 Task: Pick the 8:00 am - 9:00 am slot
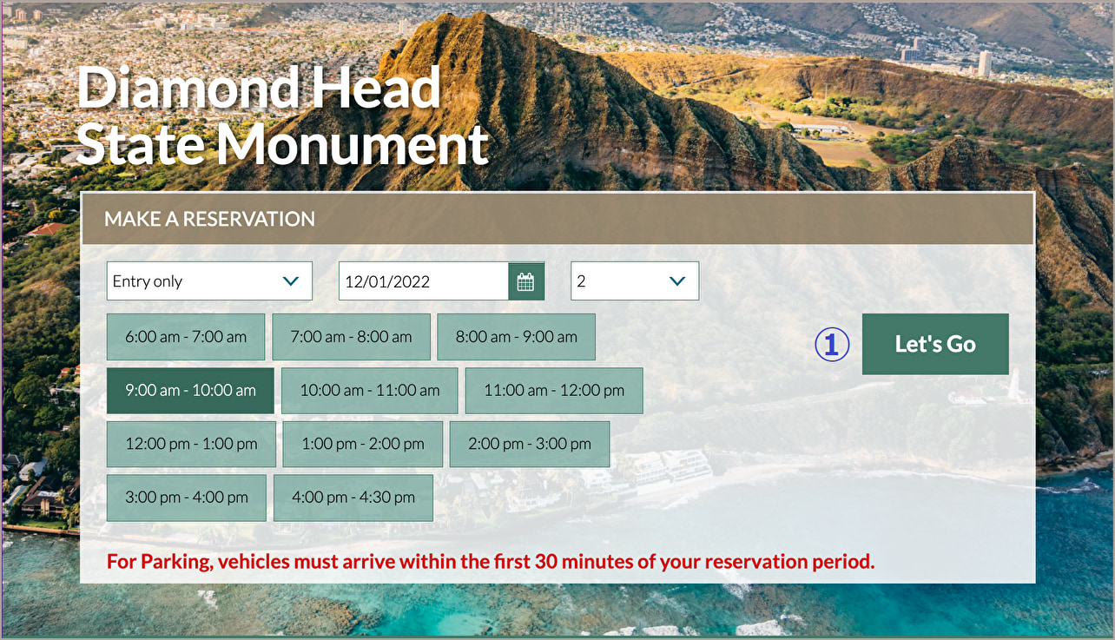click(x=516, y=337)
